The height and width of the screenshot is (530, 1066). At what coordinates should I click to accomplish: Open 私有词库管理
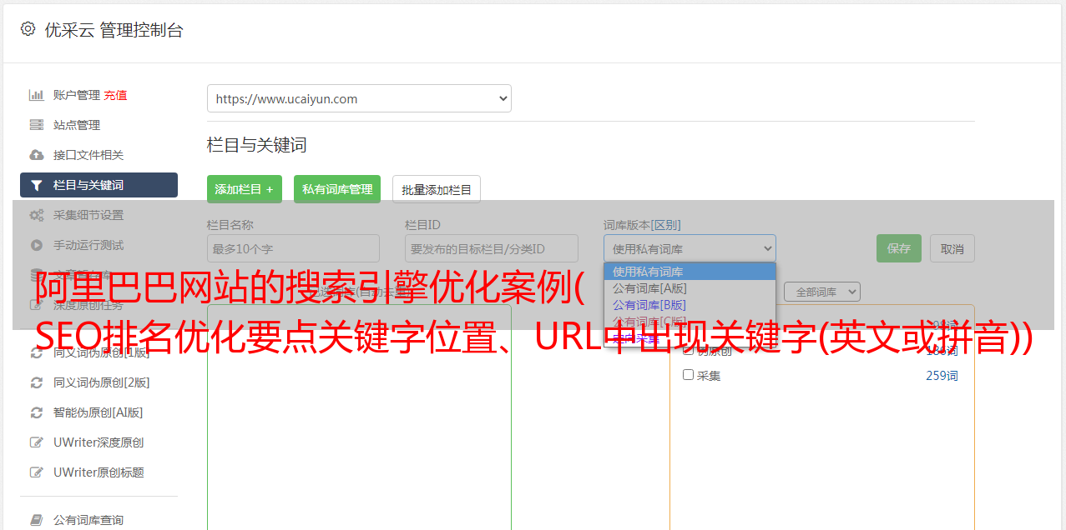click(337, 189)
